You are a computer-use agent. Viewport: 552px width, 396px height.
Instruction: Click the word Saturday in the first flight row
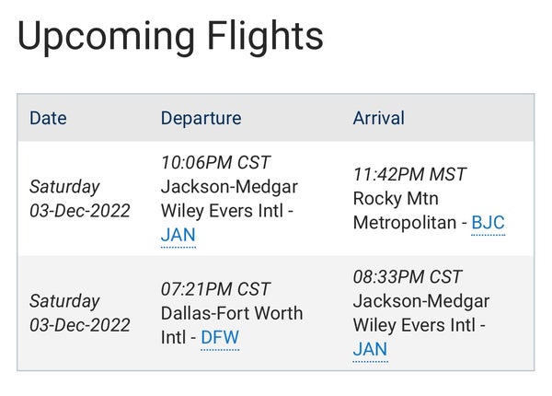tap(64, 187)
